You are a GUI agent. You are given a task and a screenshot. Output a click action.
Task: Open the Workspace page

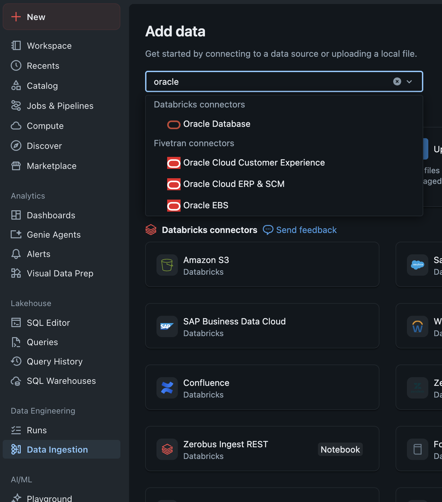(x=62, y=45)
